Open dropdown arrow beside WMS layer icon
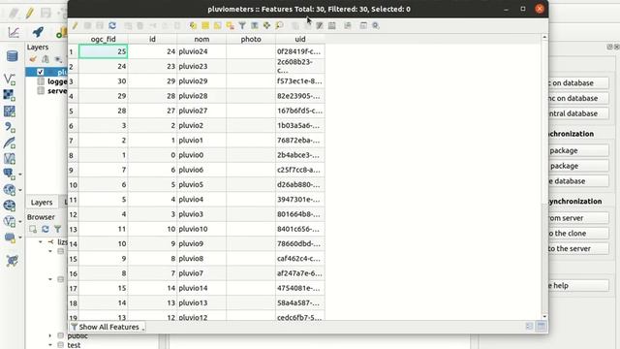The height and width of the screenshot is (349, 620). [x=20, y=190]
